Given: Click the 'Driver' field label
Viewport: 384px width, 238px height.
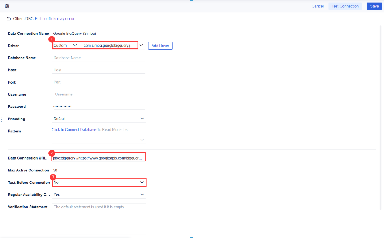Looking at the screenshot, I should [13, 46].
